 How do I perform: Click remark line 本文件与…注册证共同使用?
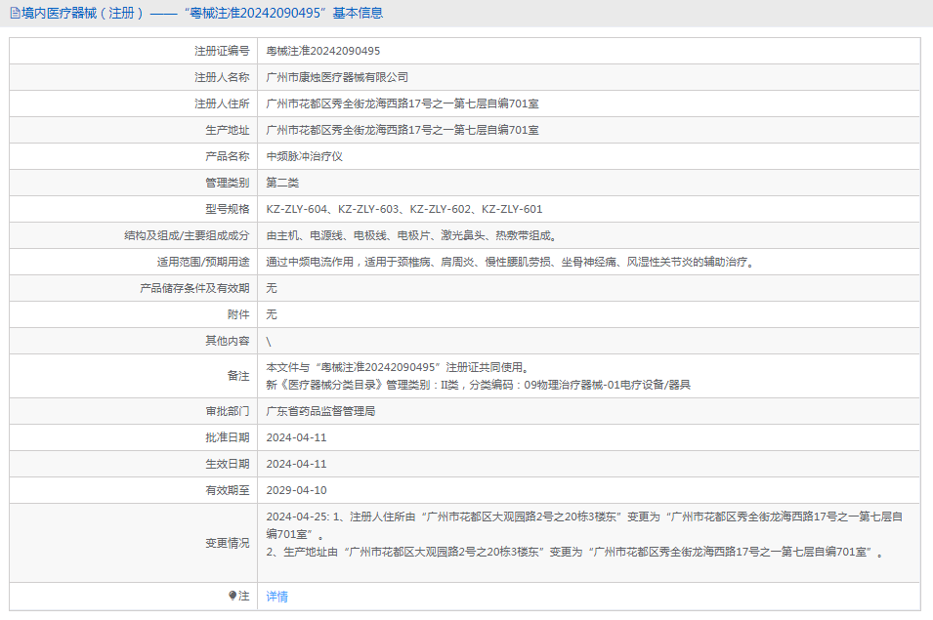[x=398, y=367]
